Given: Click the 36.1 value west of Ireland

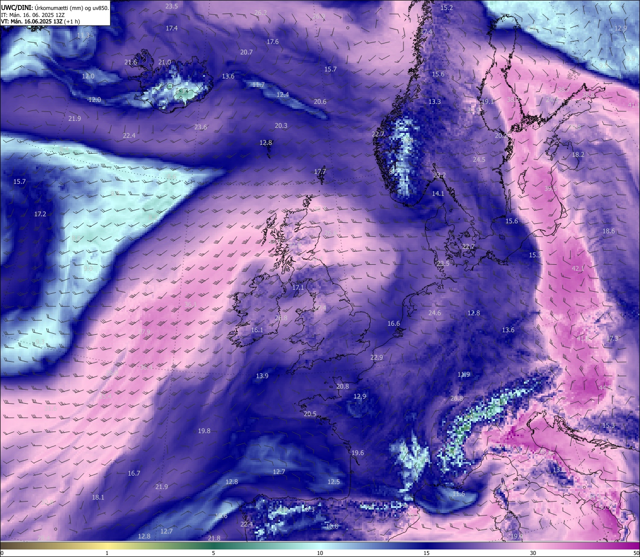Looking at the screenshot, I should pyautogui.click(x=190, y=305).
